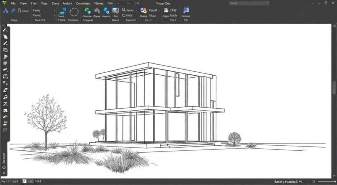Toggle the small square checkbox beside the ribbon magnifier
The height and width of the screenshot is (185, 337).
(124, 15)
